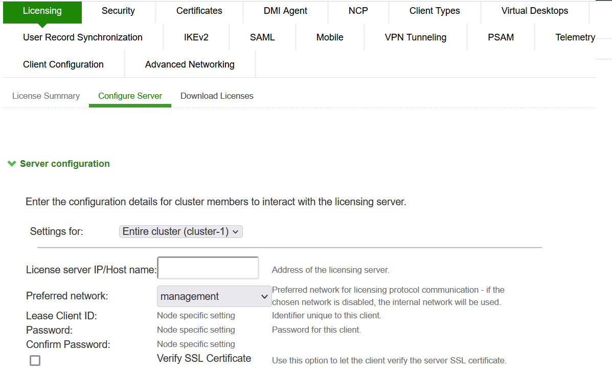Open User Record Synchronization tab

[83, 37]
